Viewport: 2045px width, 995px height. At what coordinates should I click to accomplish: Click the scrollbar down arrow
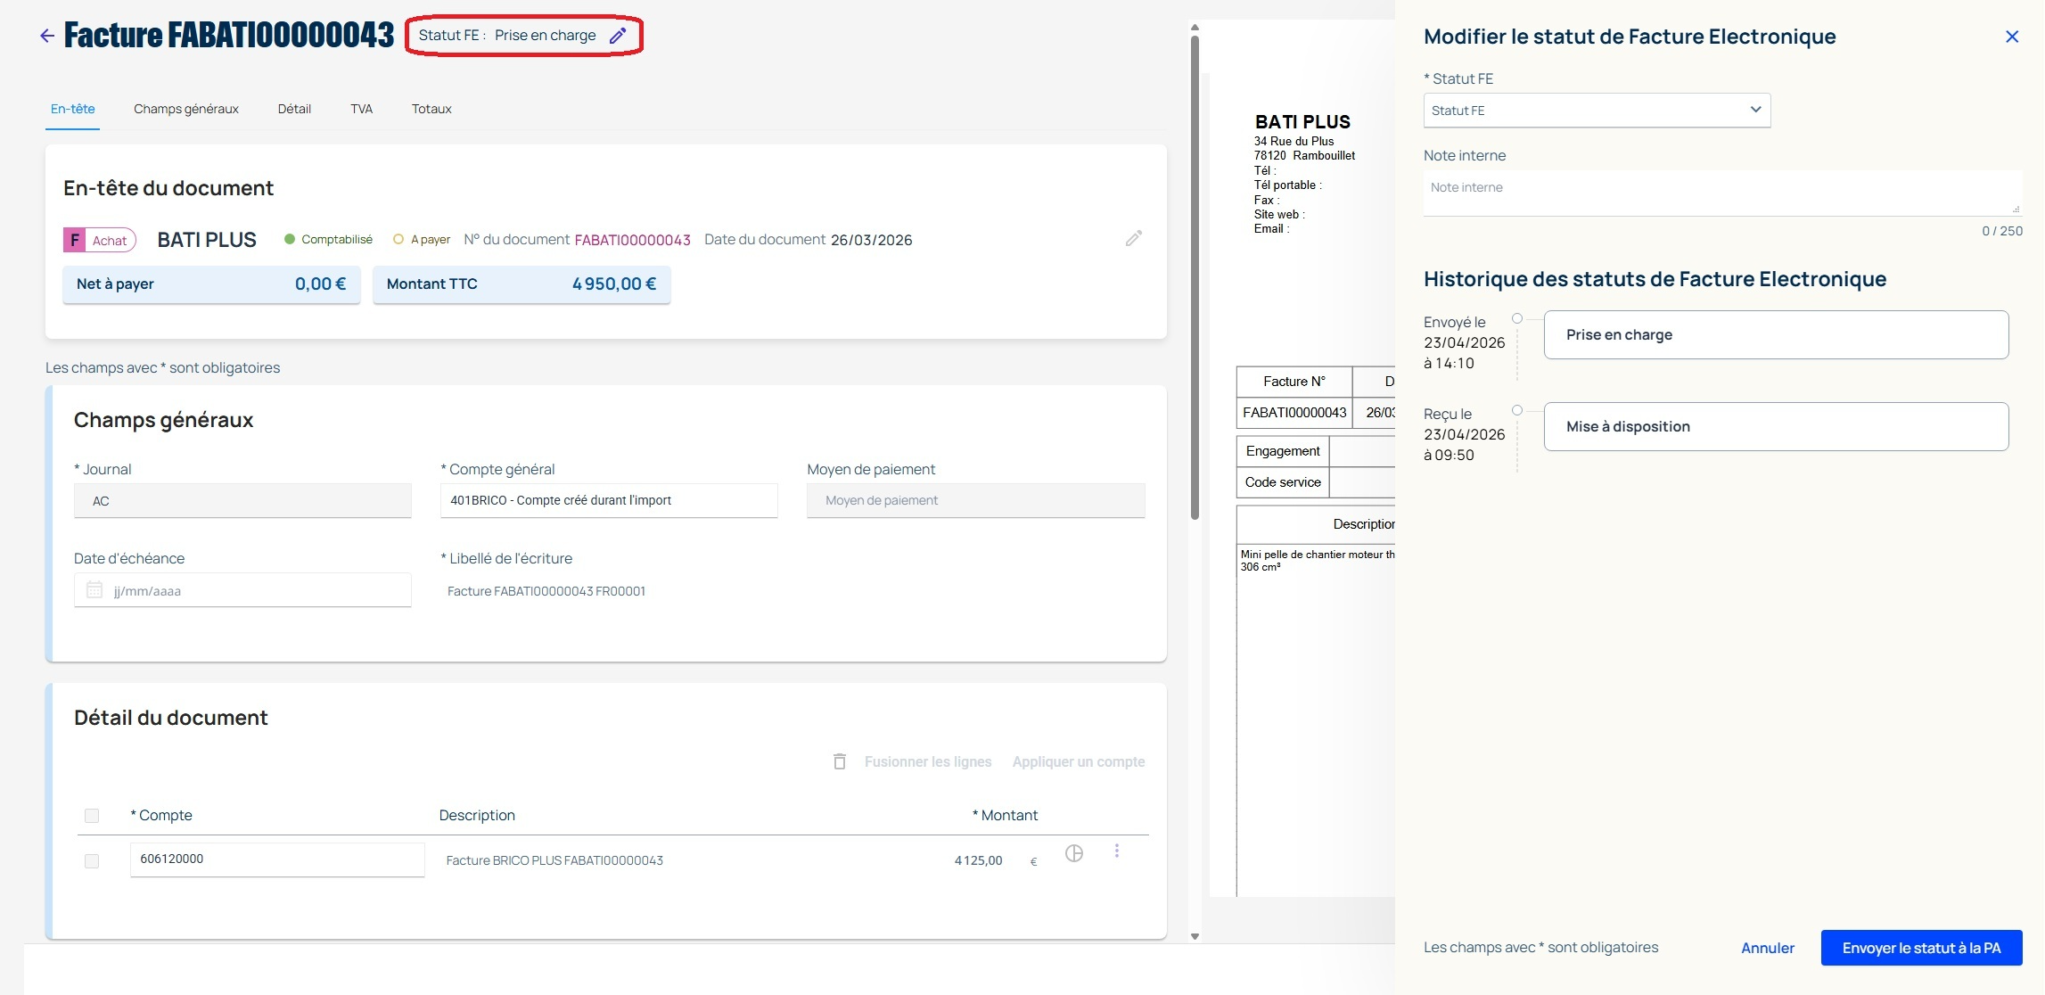(1195, 936)
